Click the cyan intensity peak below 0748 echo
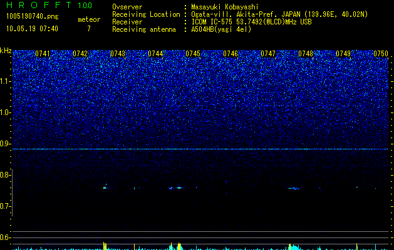 pos(293,247)
